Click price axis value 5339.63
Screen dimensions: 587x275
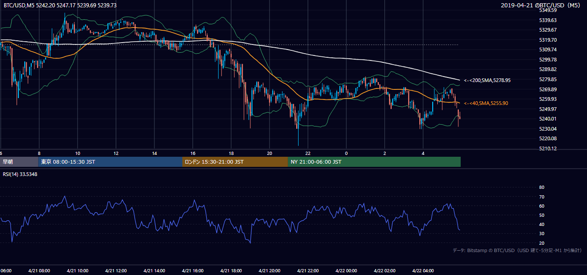(548, 20)
